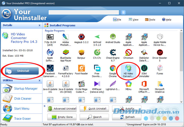Open the Trace Eraser utility

point(22,119)
